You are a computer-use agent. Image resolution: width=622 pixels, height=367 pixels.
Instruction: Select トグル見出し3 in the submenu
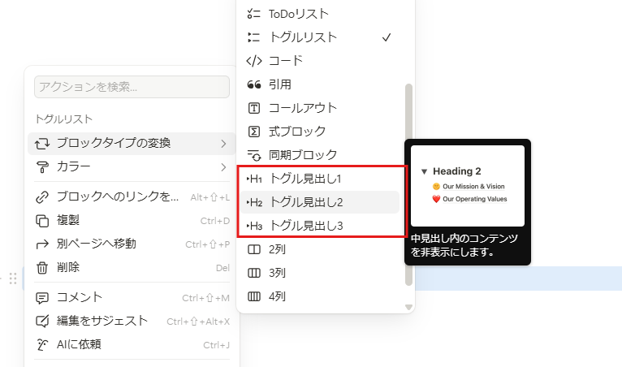(320, 226)
